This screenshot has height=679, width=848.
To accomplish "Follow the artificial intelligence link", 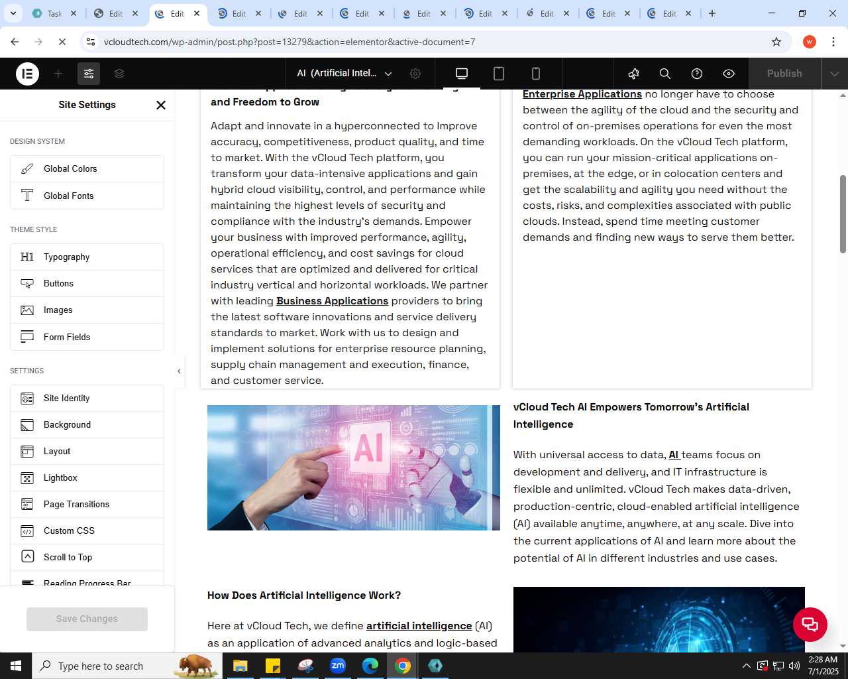I will (419, 626).
